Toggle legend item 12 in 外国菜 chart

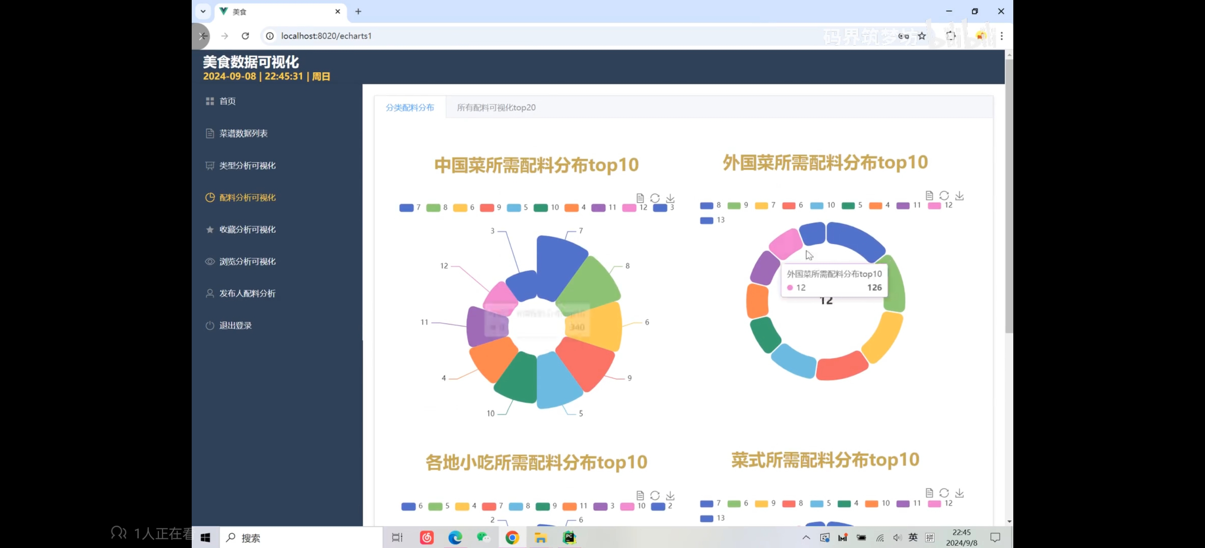[940, 205]
